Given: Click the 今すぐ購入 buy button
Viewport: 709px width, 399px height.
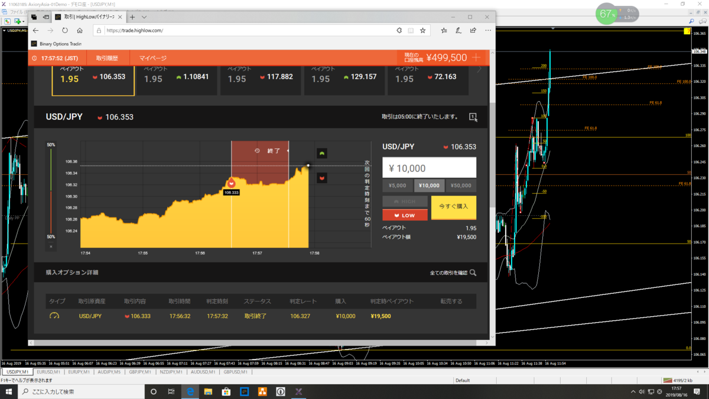Looking at the screenshot, I should [454, 207].
